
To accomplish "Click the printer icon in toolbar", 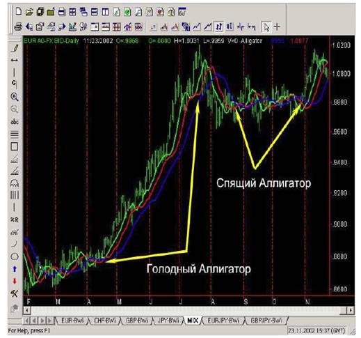I will (x=18, y=27).
